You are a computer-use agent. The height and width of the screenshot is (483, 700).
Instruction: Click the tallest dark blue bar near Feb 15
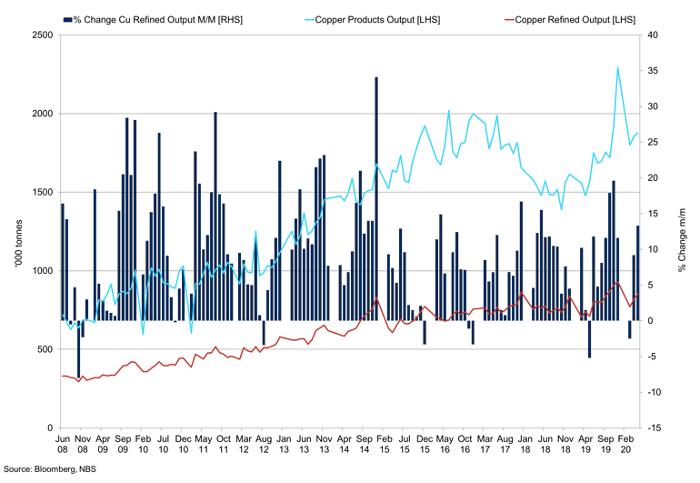coord(376,199)
